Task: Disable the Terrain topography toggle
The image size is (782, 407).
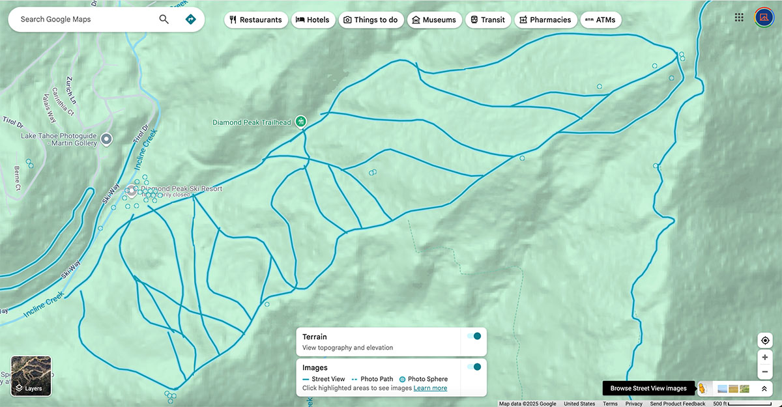Action: pyautogui.click(x=475, y=337)
